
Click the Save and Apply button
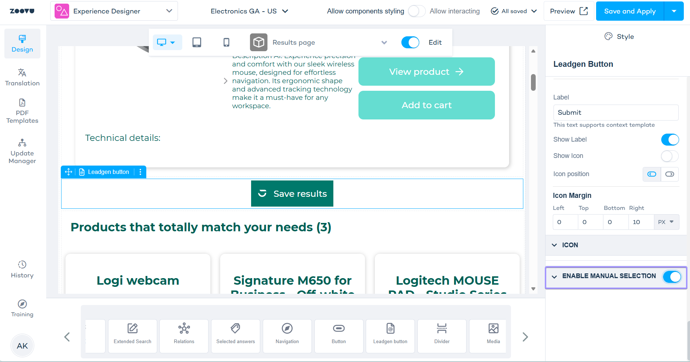pos(630,11)
